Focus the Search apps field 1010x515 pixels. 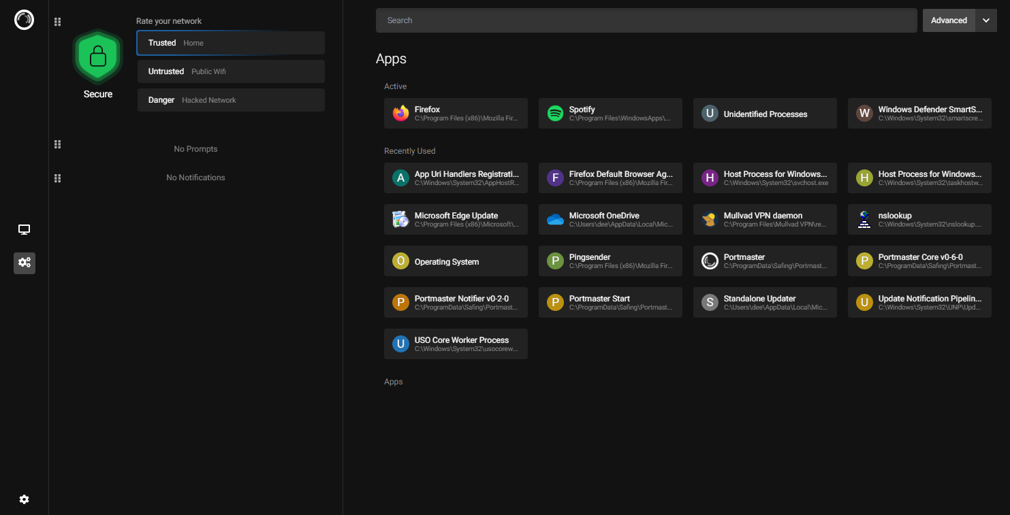coord(646,20)
